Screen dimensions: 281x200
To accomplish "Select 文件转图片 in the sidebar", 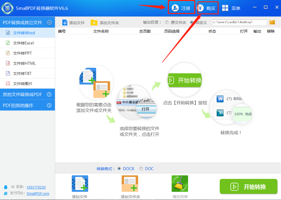I will pyautogui.click(x=27, y=84).
